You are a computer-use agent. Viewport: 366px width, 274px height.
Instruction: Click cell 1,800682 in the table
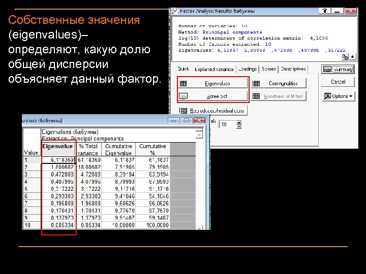(58, 167)
